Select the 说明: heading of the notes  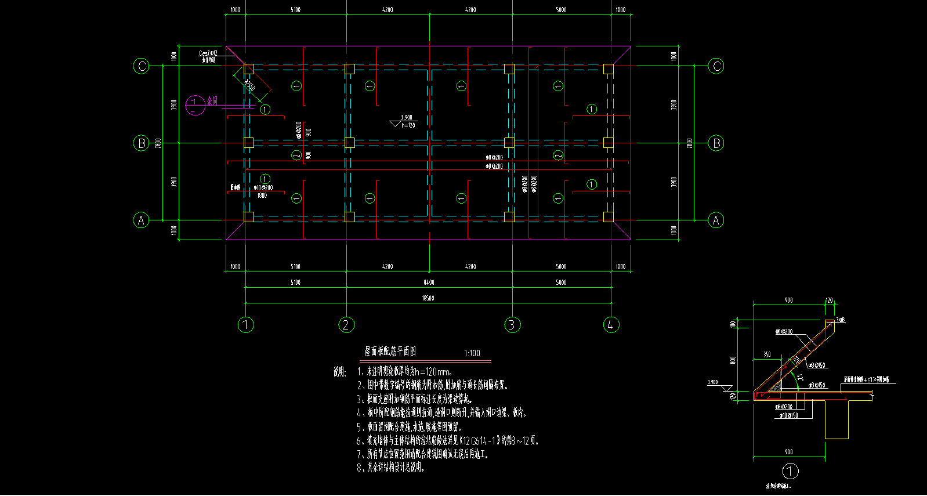click(x=340, y=372)
